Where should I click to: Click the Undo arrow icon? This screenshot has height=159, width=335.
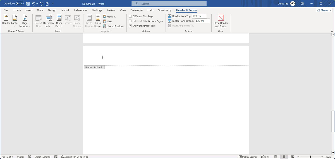[x=33, y=4]
